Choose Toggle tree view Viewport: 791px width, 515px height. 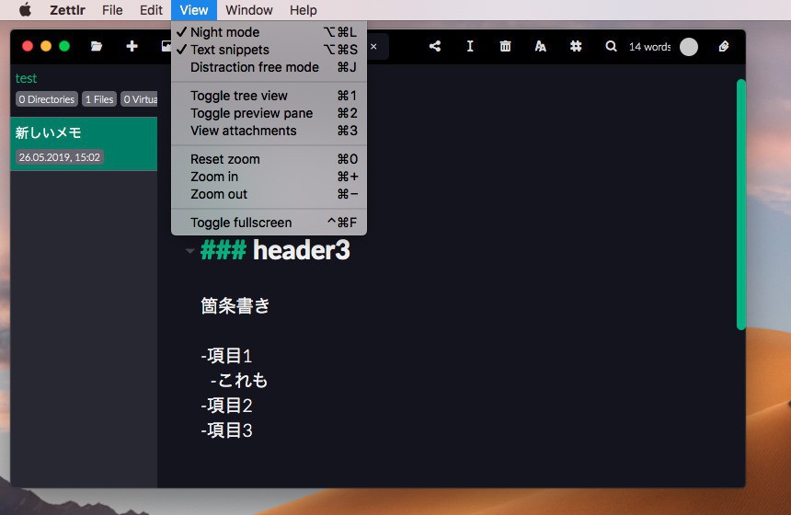coord(269,96)
